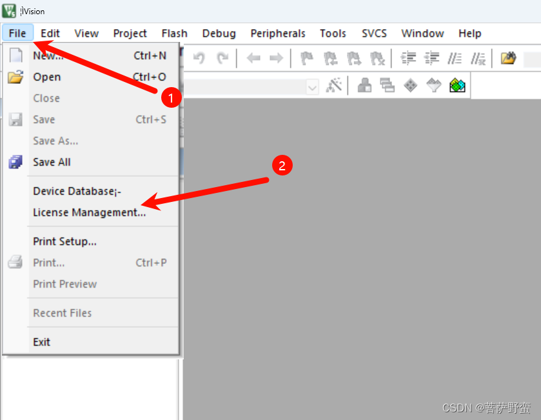
Task: Click the Unindent selection icon
Action: [431, 58]
